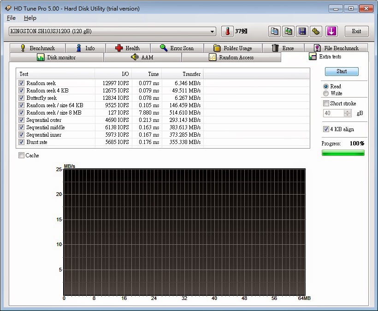
Task: Go to the Health tab
Action: 128,48
